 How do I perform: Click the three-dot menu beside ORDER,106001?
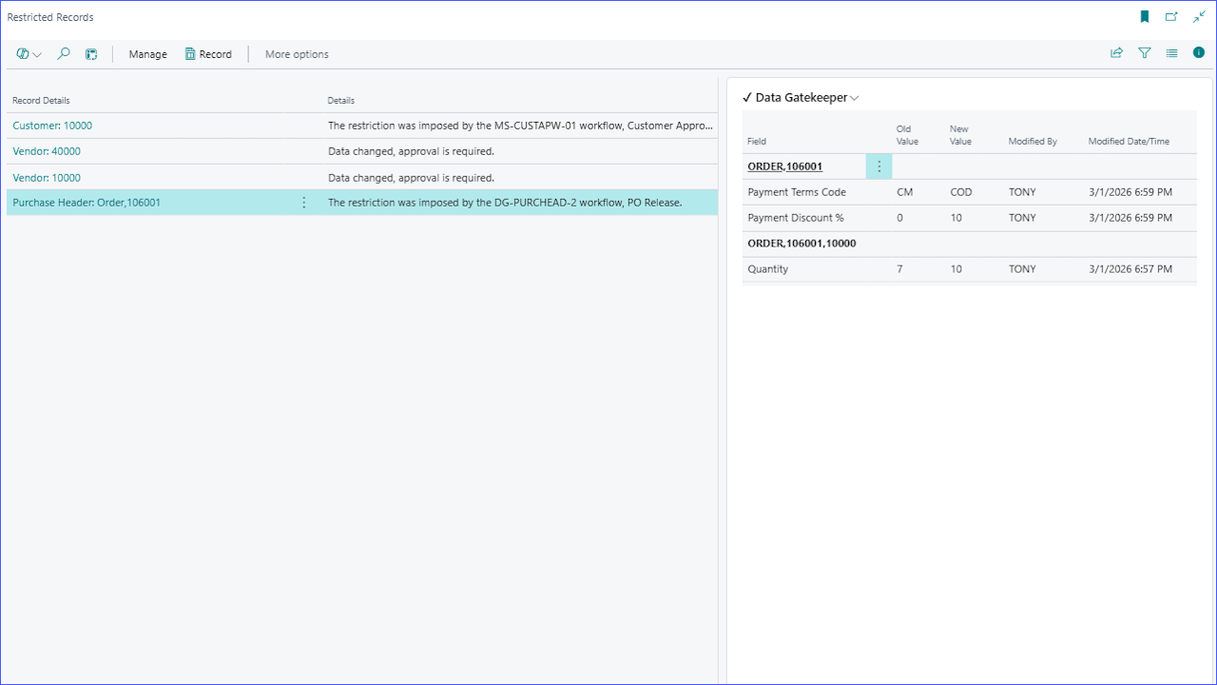[x=879, y=166]
